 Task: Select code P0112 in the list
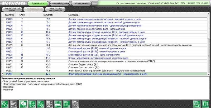coord(9,35)
